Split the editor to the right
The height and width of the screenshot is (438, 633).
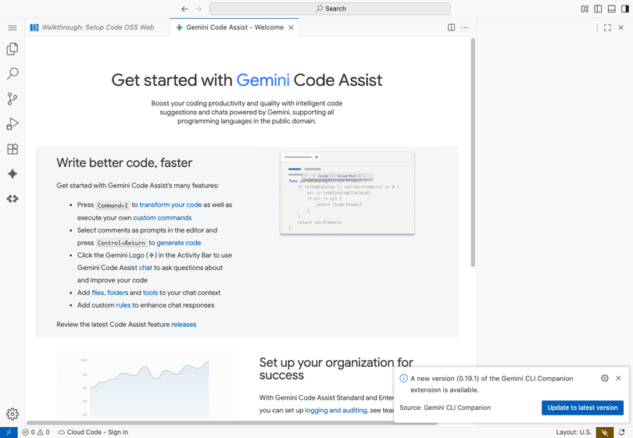click(452, 27)
